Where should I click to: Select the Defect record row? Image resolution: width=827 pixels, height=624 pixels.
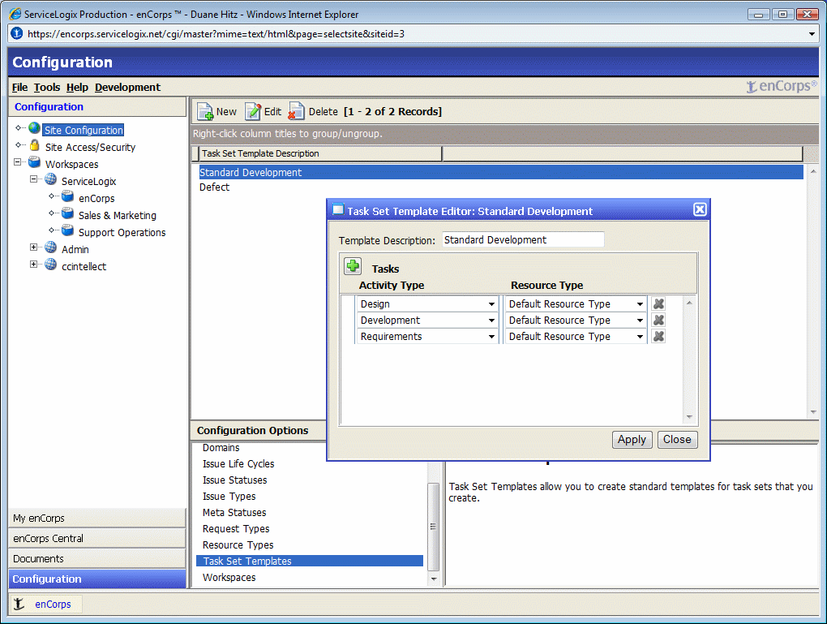501,187
